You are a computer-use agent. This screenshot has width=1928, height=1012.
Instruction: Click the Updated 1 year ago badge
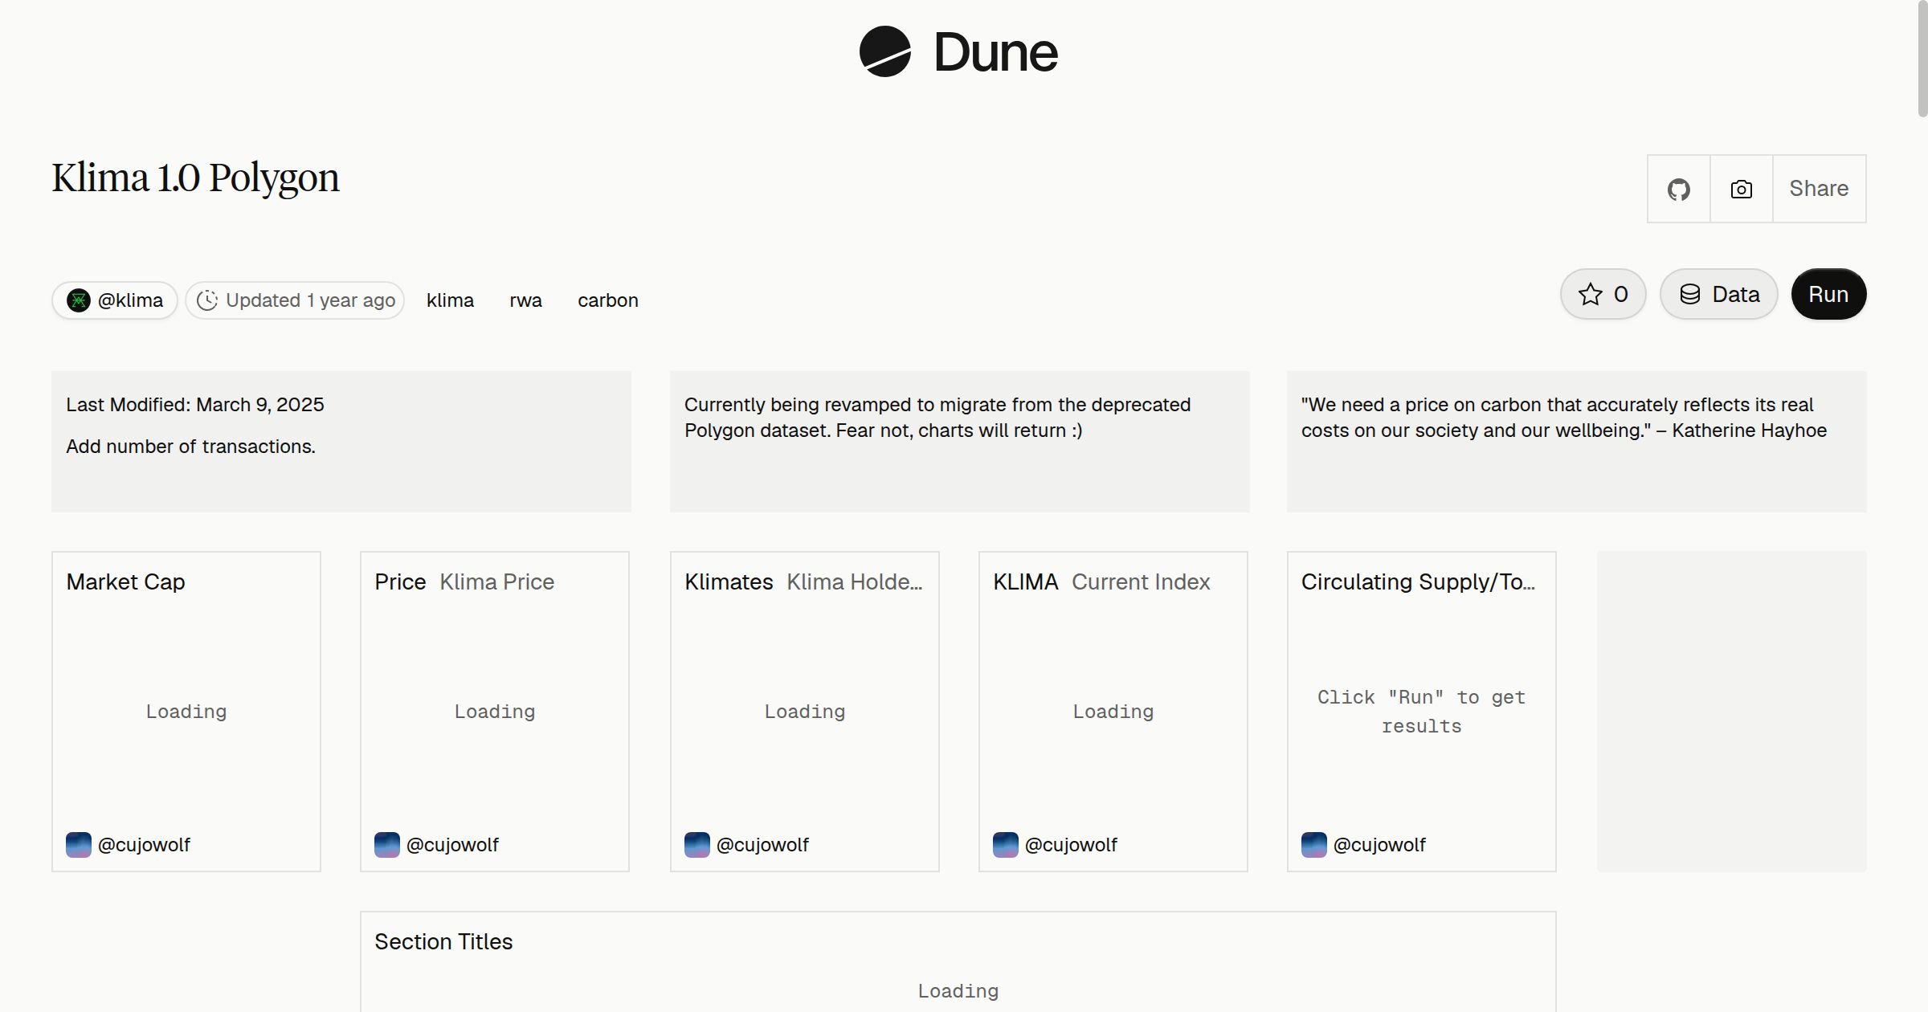coord(295,300)
